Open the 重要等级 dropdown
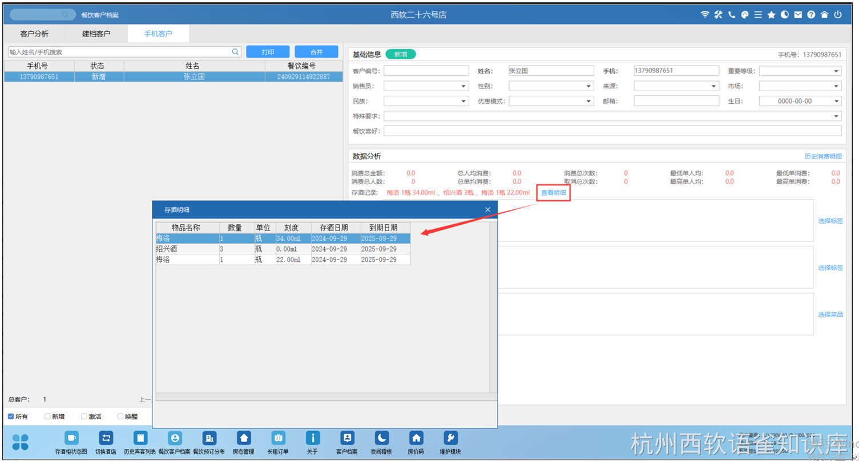Screen dimensions: 859x462 click(800, 71)
